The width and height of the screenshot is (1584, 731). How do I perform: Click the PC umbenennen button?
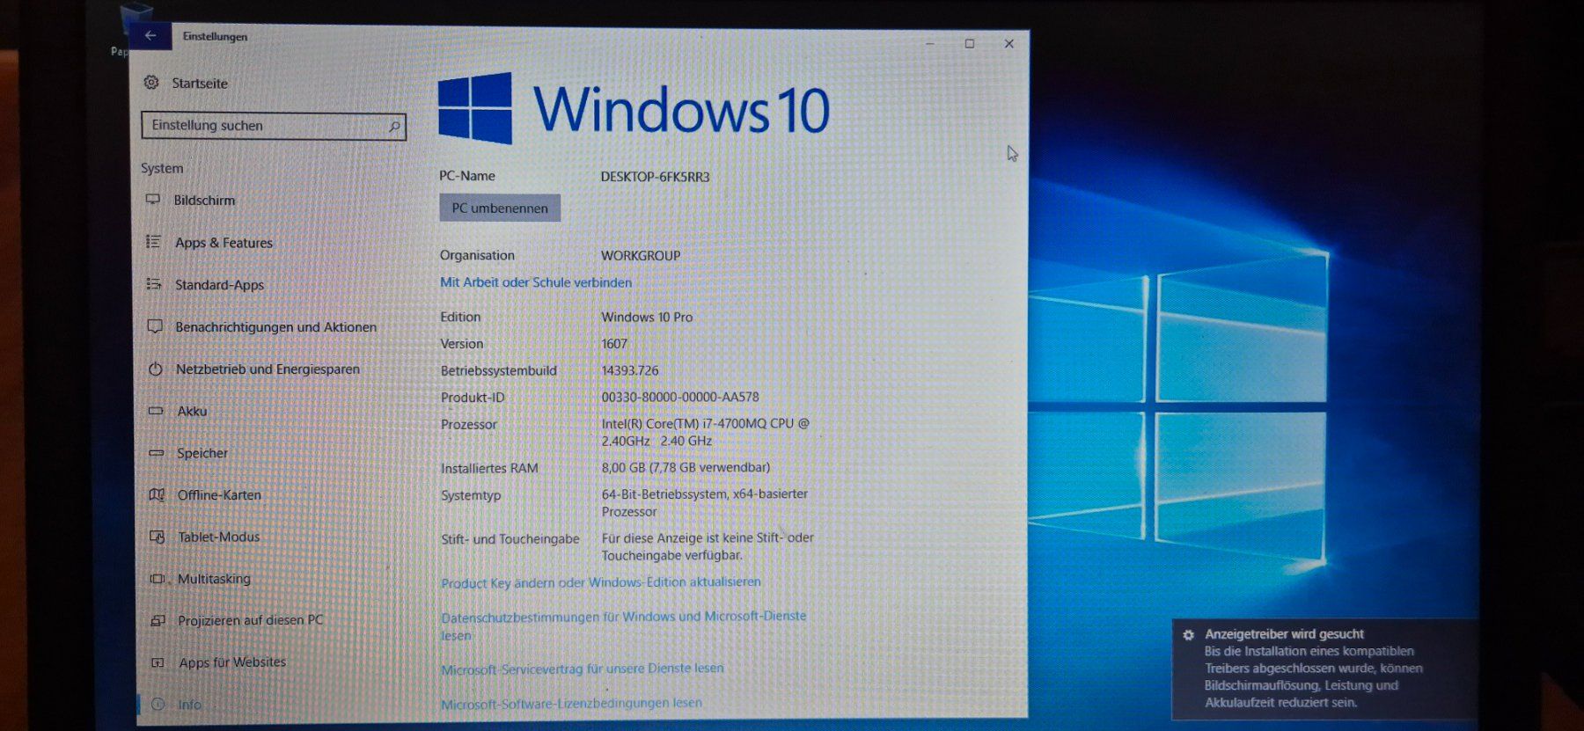(x=500, y=208)
